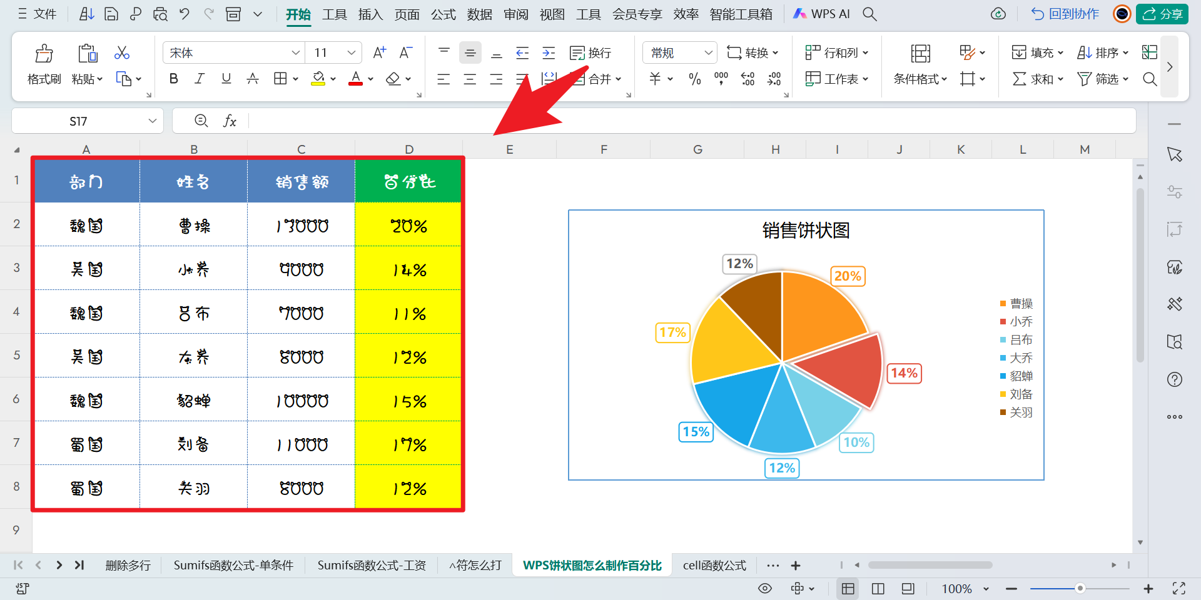
Task: Open the font name 宋体 dropdown
Action: pyautogui.click(x=295, y=53)
